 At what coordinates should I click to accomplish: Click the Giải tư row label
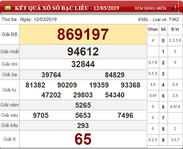(x=10, y=90)
